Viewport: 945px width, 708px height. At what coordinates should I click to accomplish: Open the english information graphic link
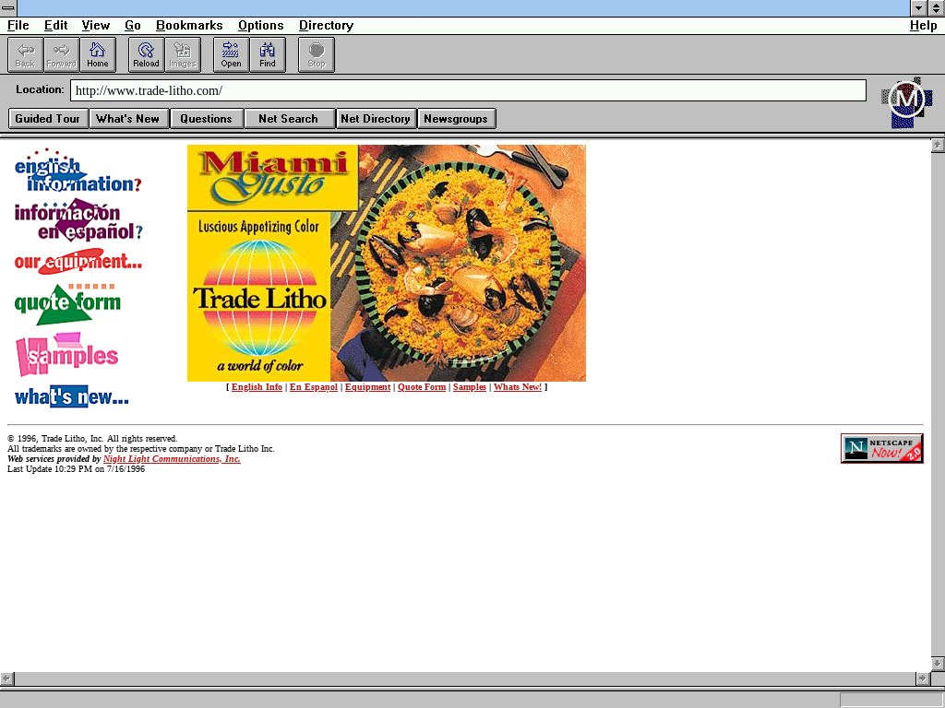tap(77, 172)
